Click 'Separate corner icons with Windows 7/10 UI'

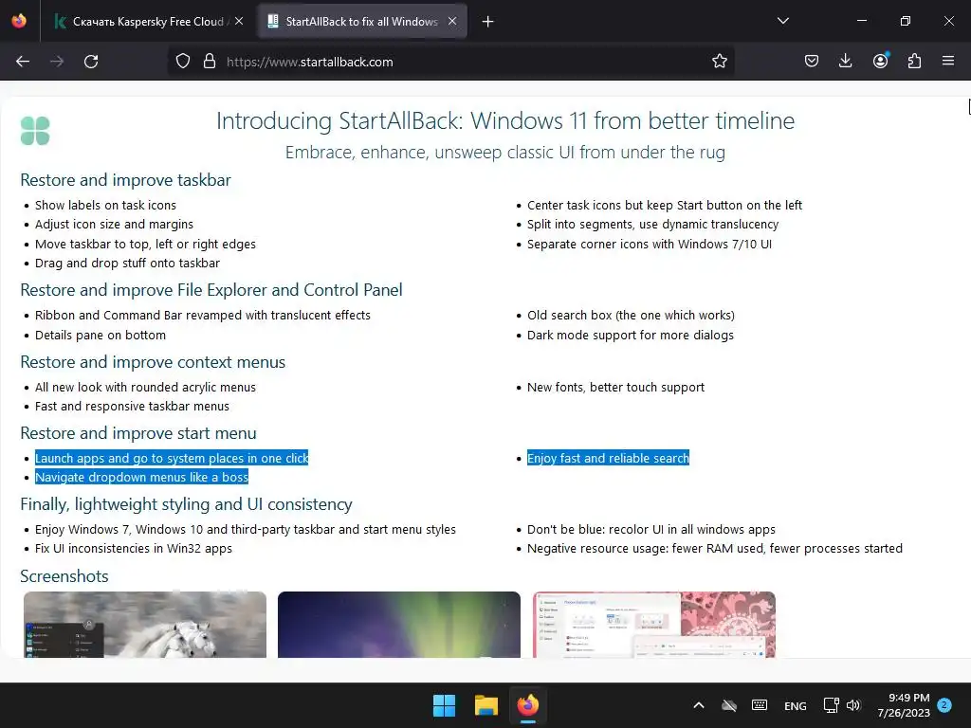pos(650,244)
